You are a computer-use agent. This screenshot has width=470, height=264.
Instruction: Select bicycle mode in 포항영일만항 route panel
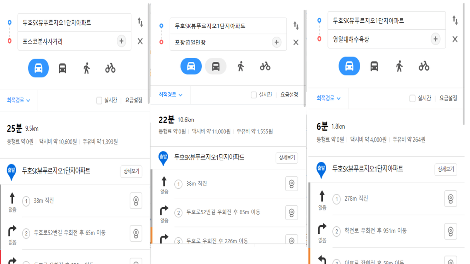[x=265, y=66]
